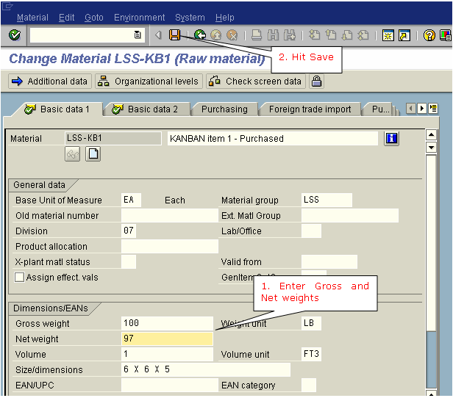The image size is (453, 398).
Task: Click the green Back arrow icon
Action: click(x=199, y=35)
